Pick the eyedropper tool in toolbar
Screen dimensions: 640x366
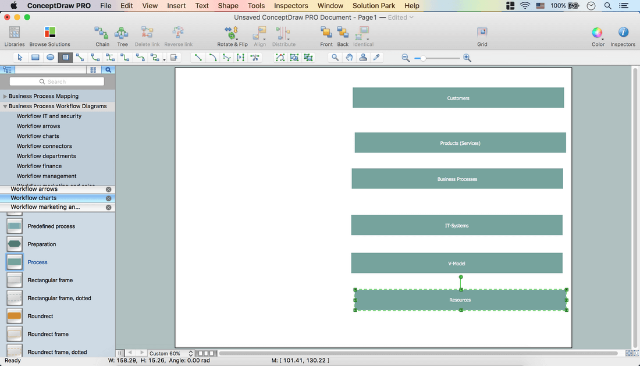point(376,58)
